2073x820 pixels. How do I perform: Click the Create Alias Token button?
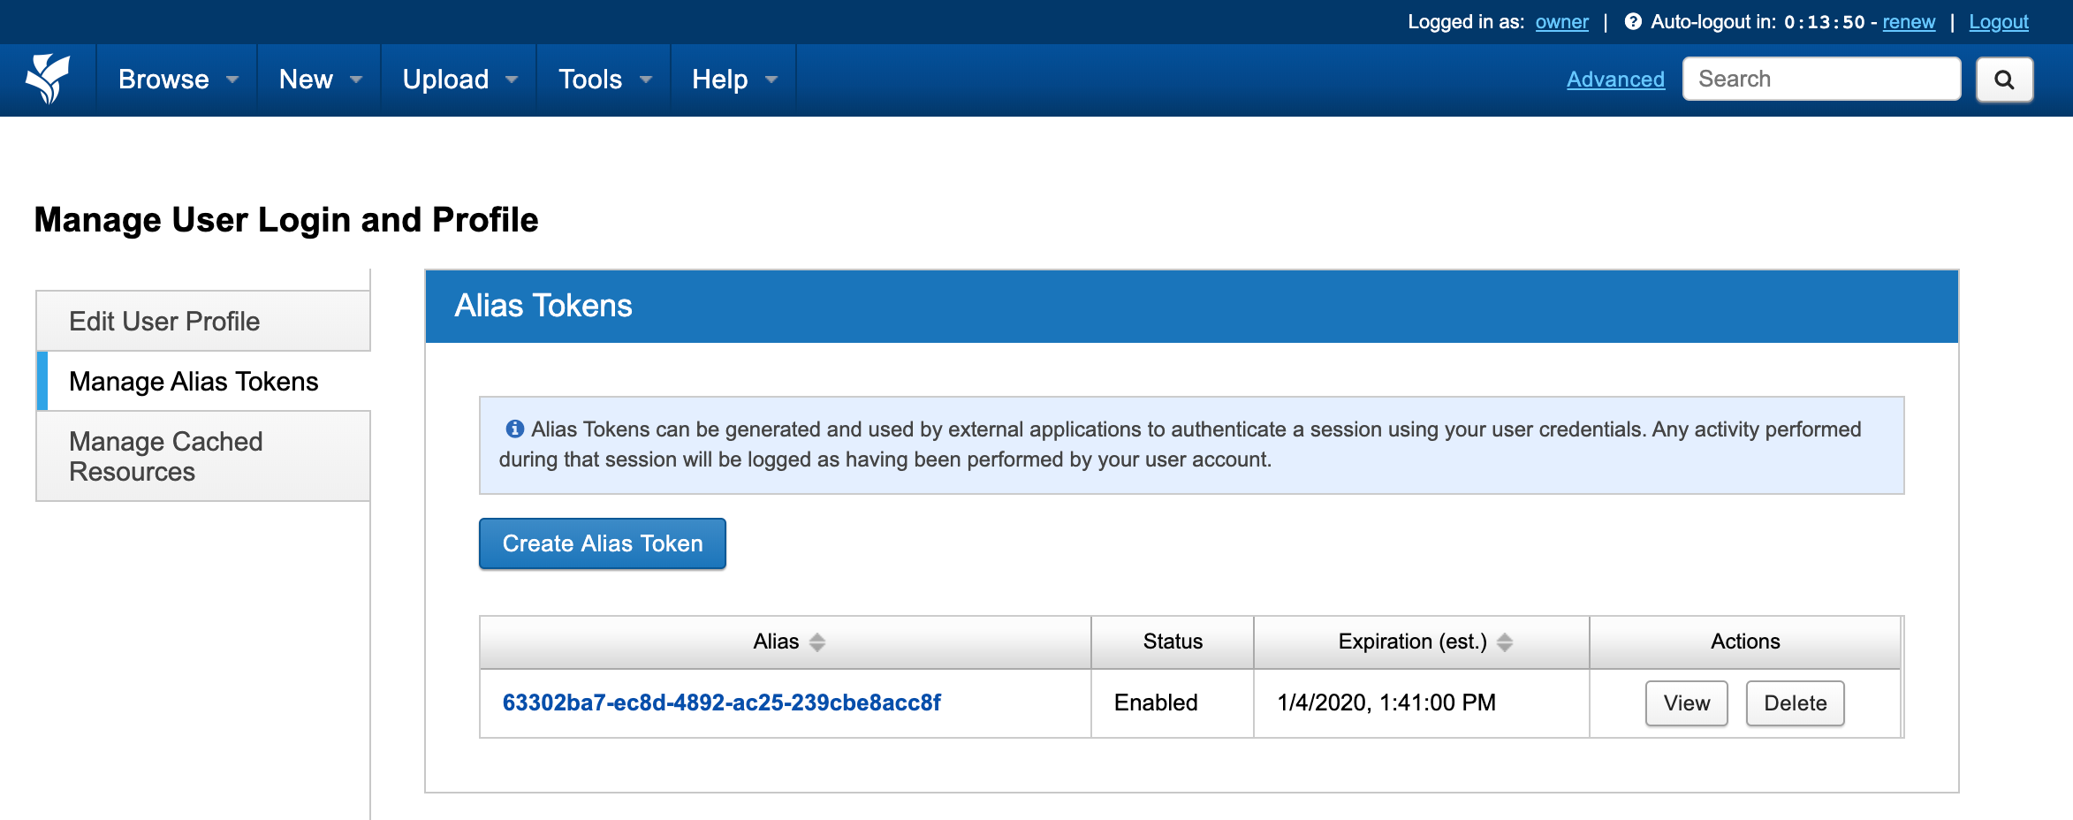click(x=603, y=543)
